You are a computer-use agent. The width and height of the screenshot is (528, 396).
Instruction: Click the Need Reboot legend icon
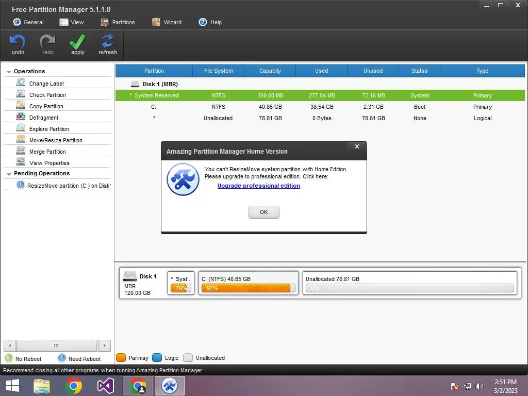[62, 358]
